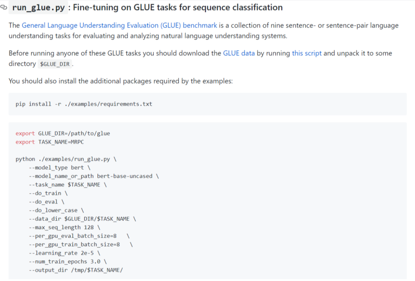Click the export GLUE_DIR line
Screen dimensions: 415x281
(63, 134)
